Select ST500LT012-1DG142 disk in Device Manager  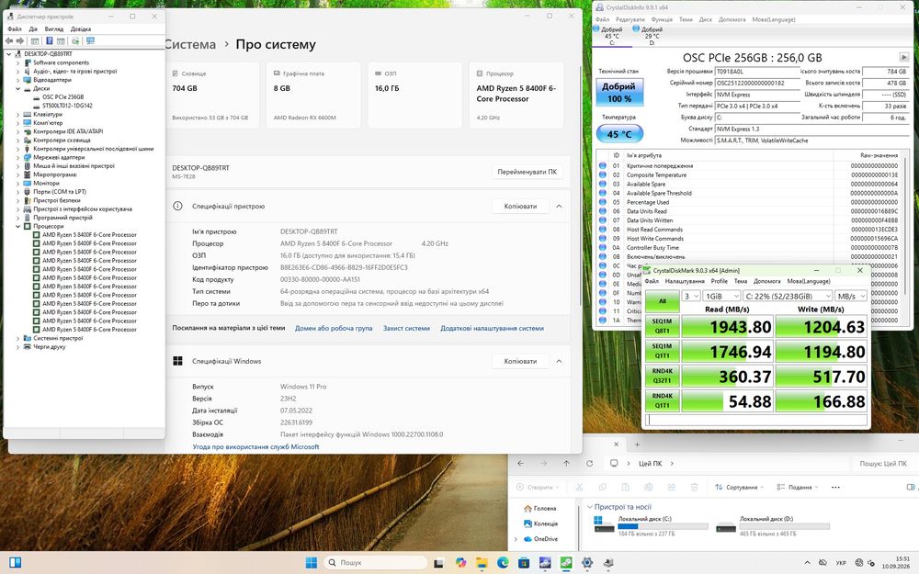point(67,106)
